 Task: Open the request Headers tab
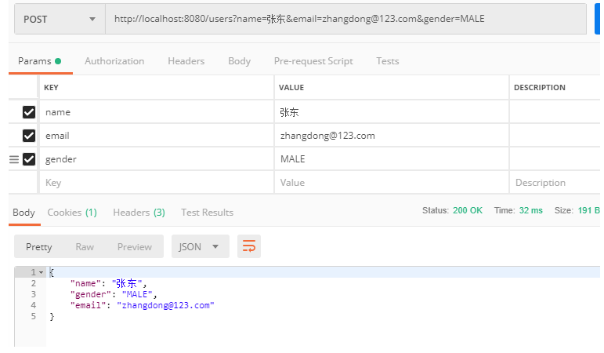186,61
